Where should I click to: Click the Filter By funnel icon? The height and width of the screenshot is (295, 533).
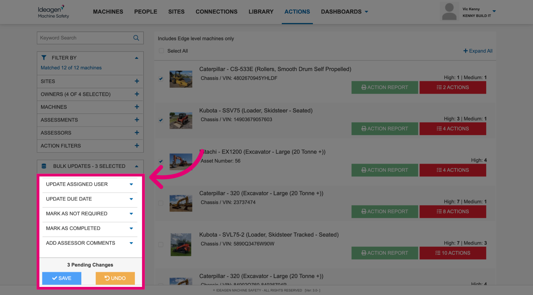44,58
